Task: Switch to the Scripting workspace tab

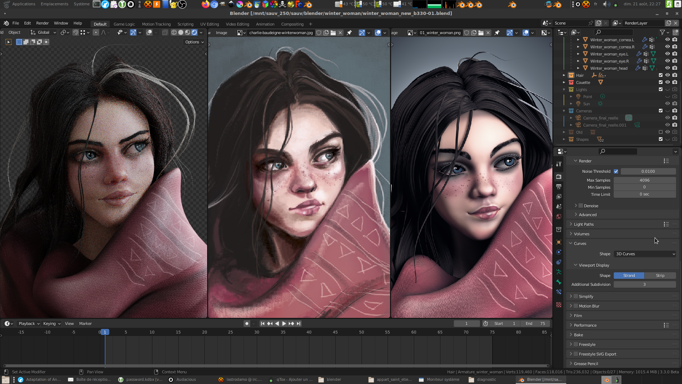Action: [185, 24]
